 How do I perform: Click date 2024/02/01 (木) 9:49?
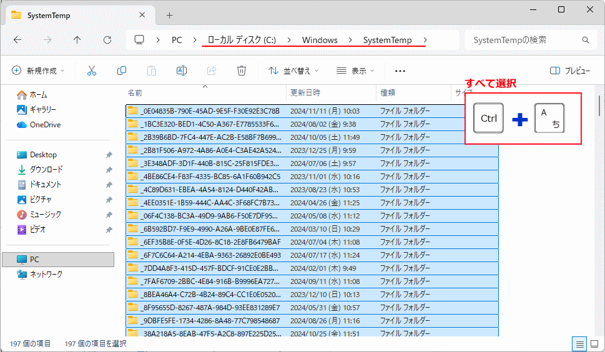point(323,268)
